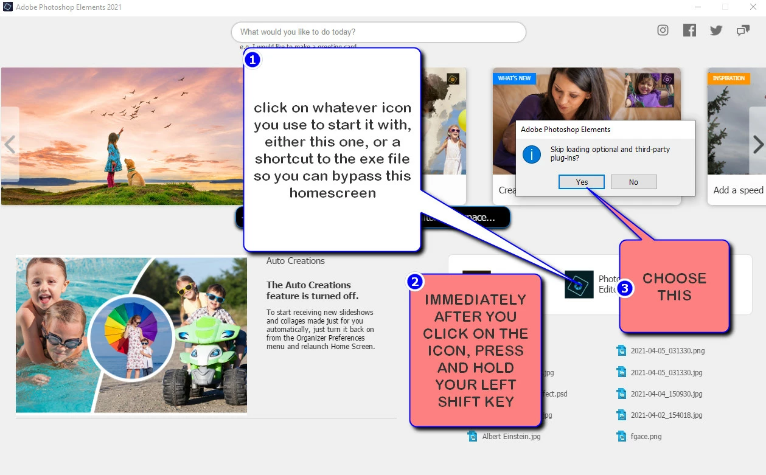Open the Facebook link icon
766x475 pixels.
pos(689,30)
